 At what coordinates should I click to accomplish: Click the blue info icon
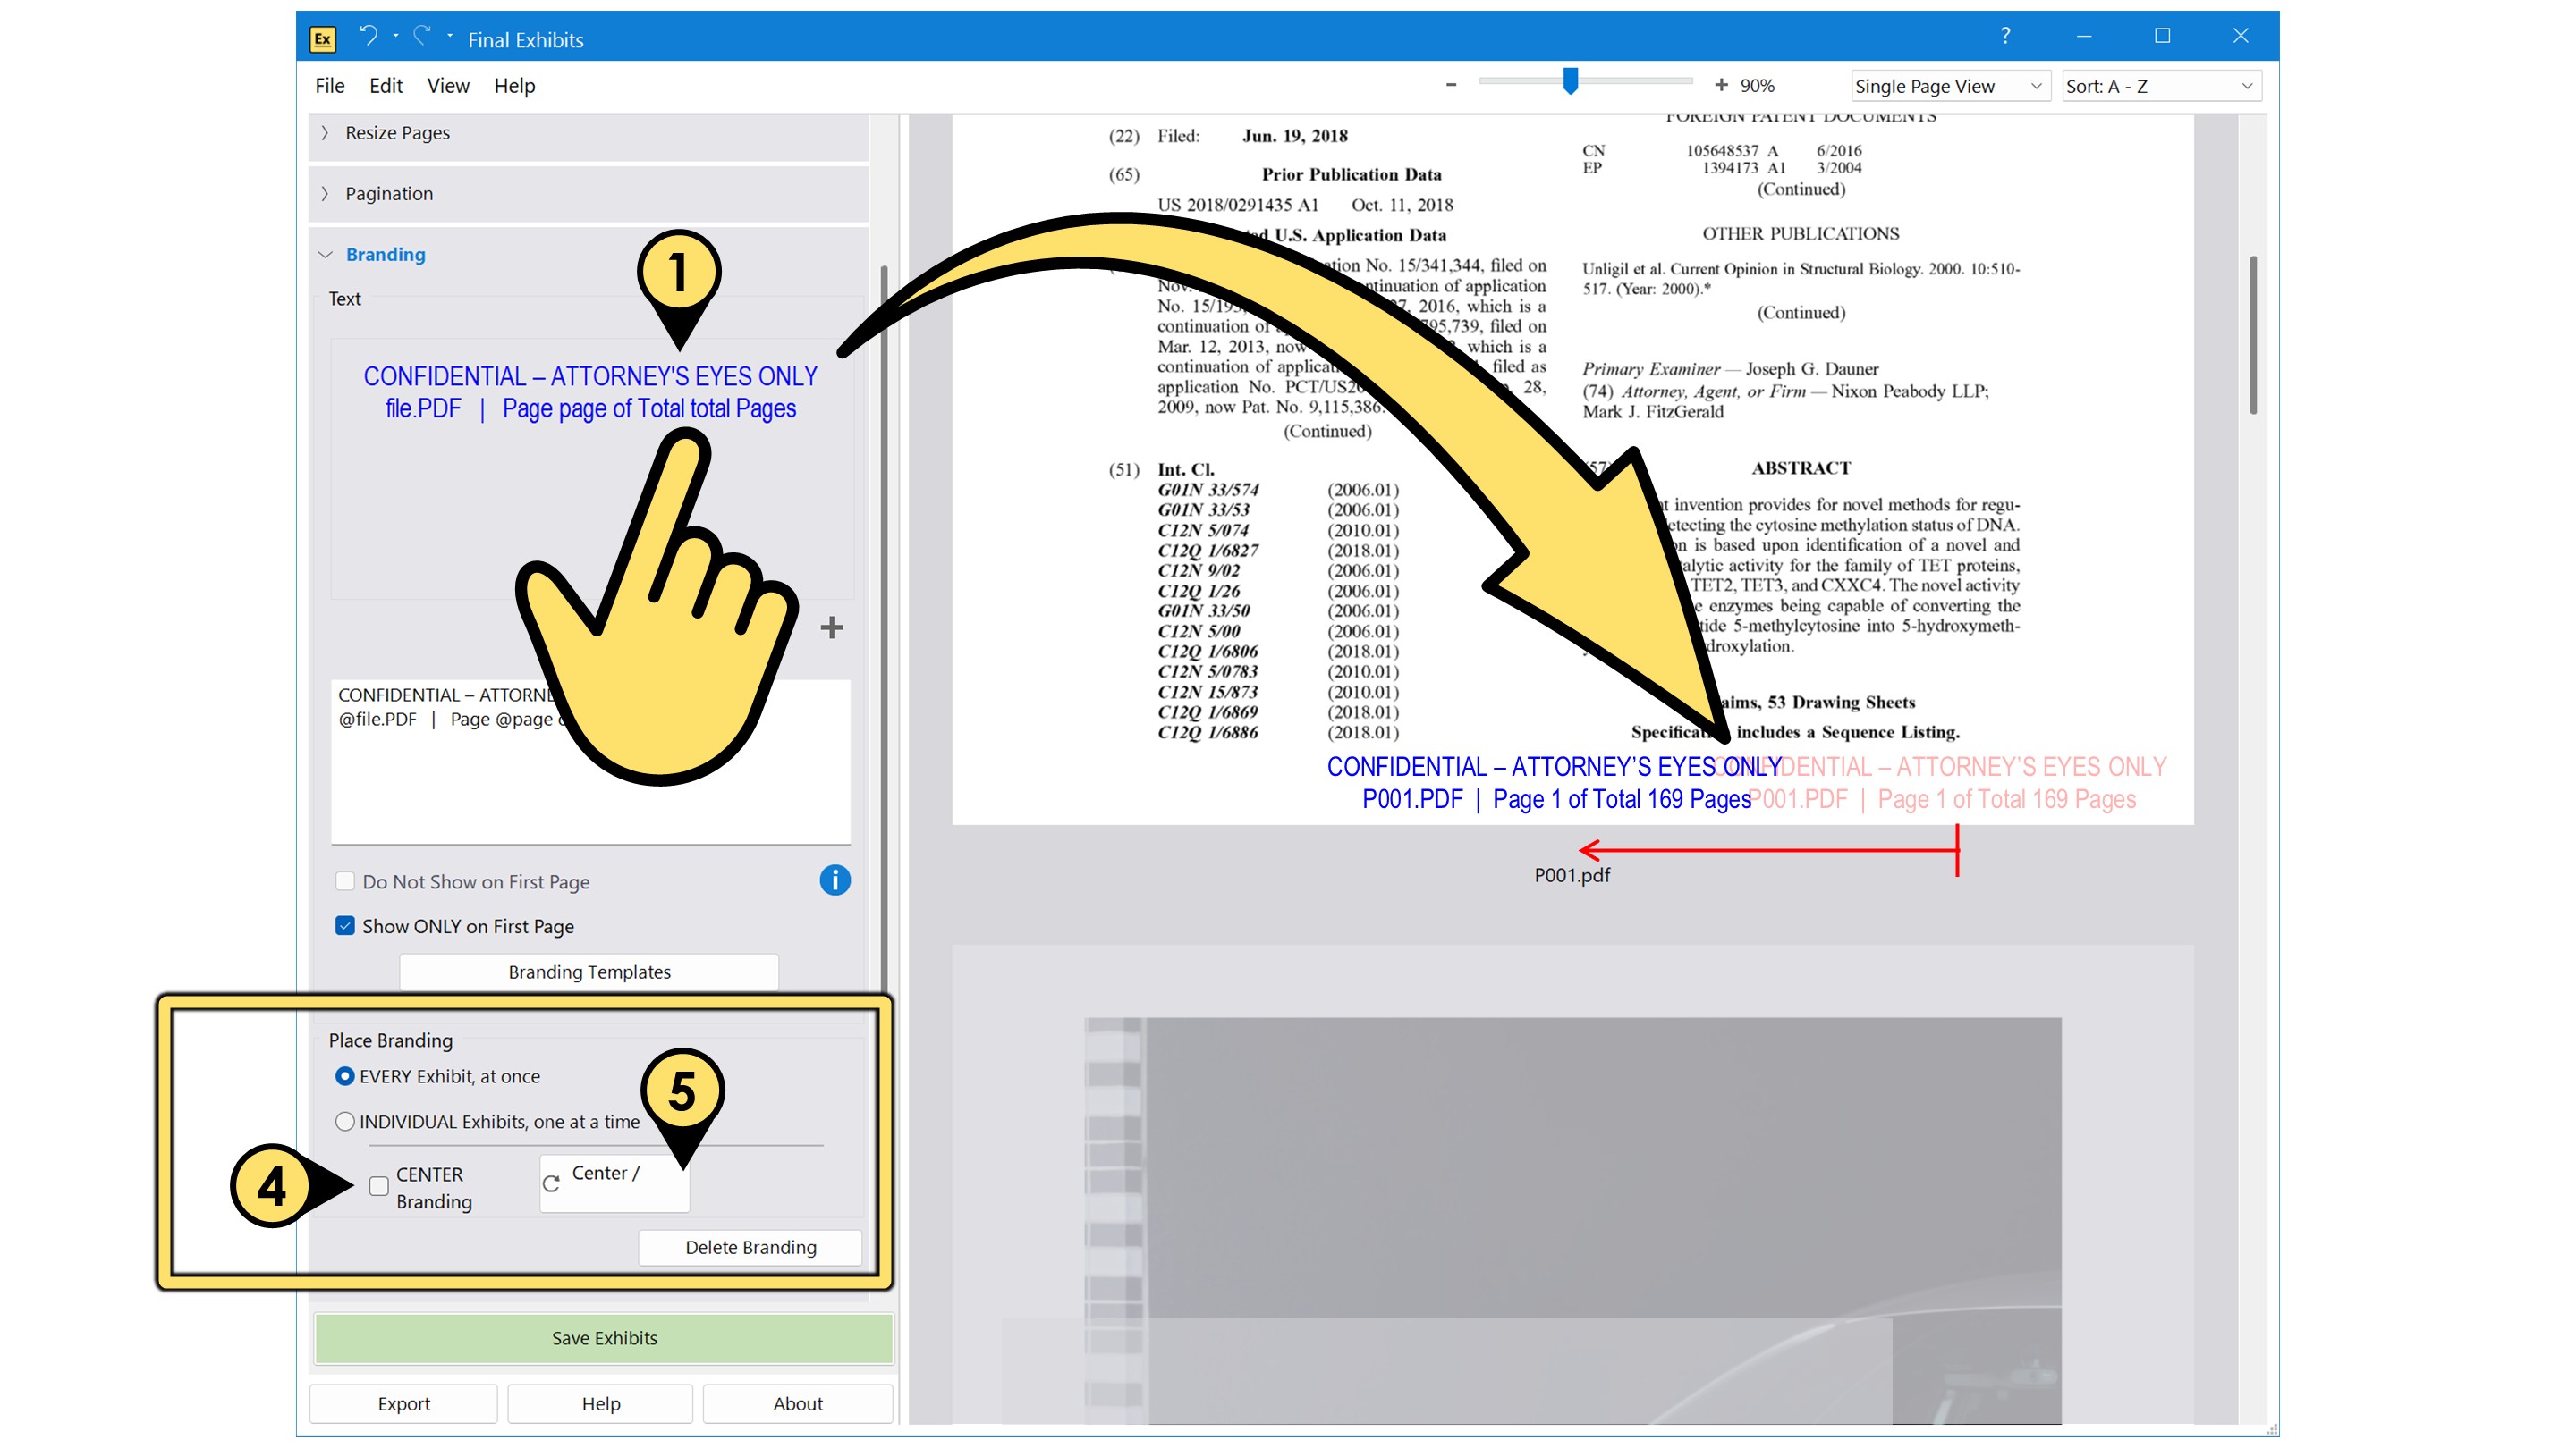coord(834,880)
